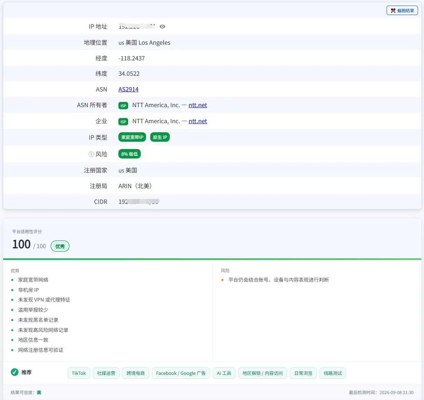Click the us 美国 Los Angeles location text
Viewport: 424px width, 400px height.
point(144,43)
